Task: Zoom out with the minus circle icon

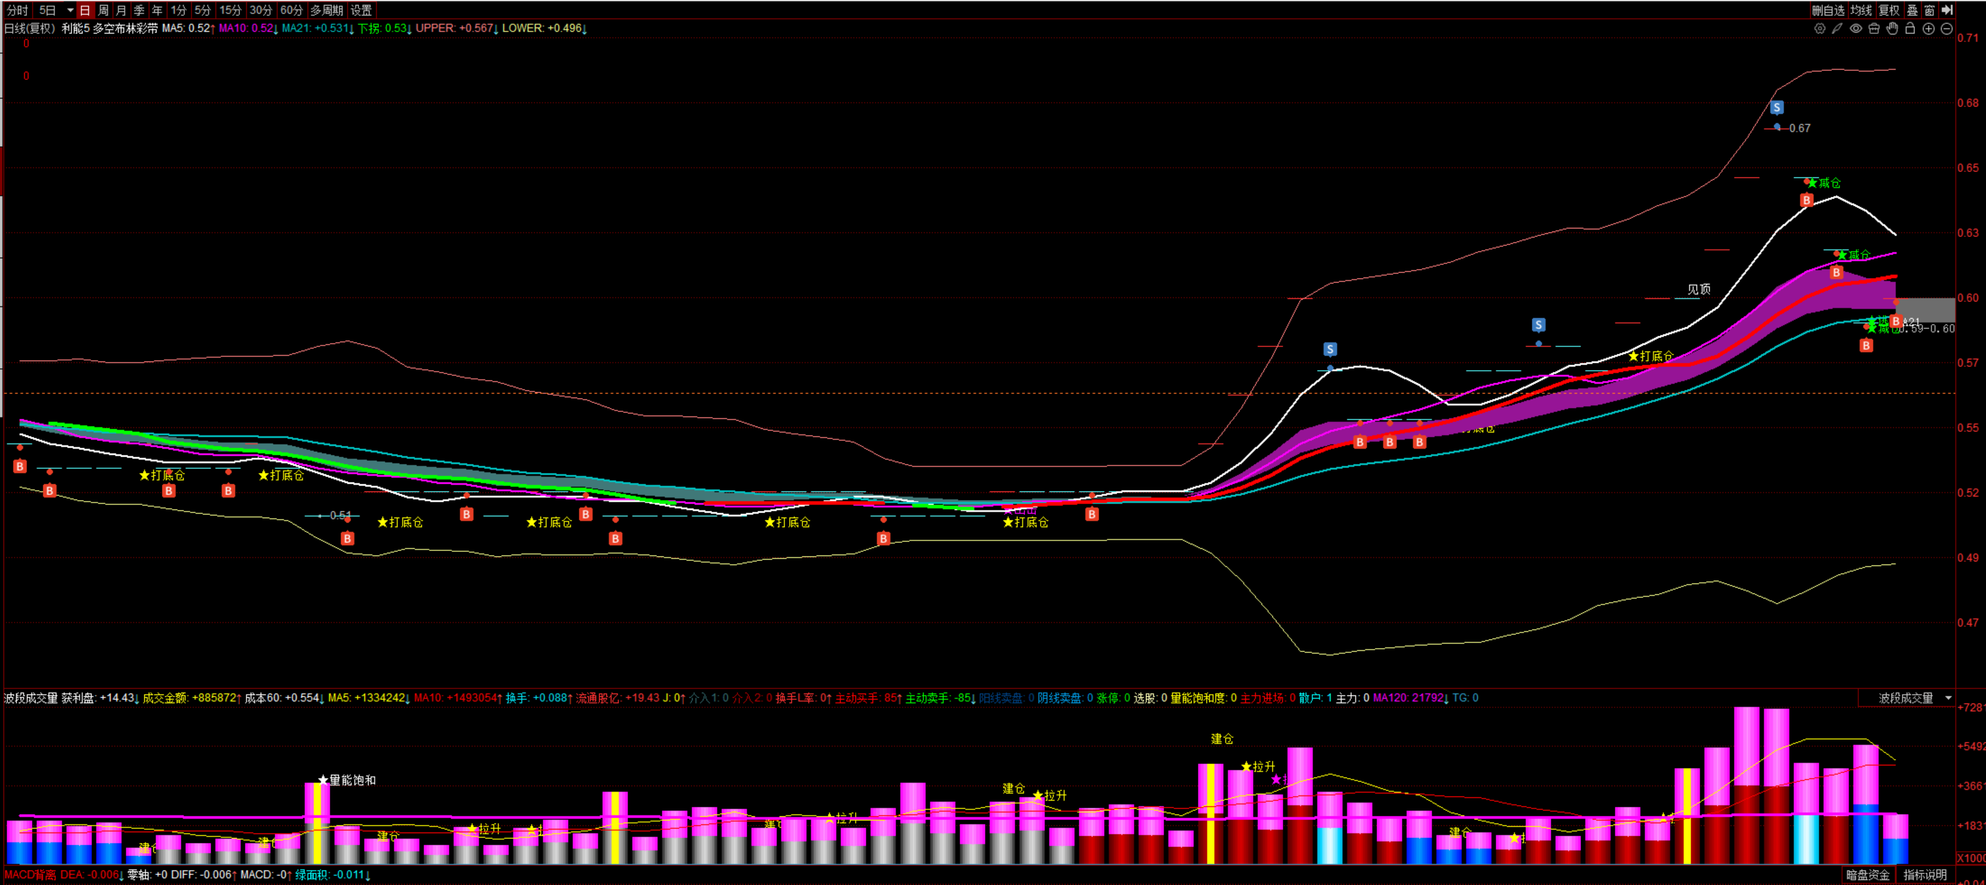Action: [1947, 28]
